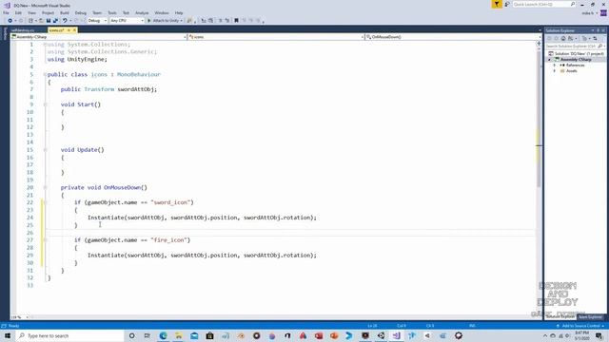Open the Edit menu

18,12
